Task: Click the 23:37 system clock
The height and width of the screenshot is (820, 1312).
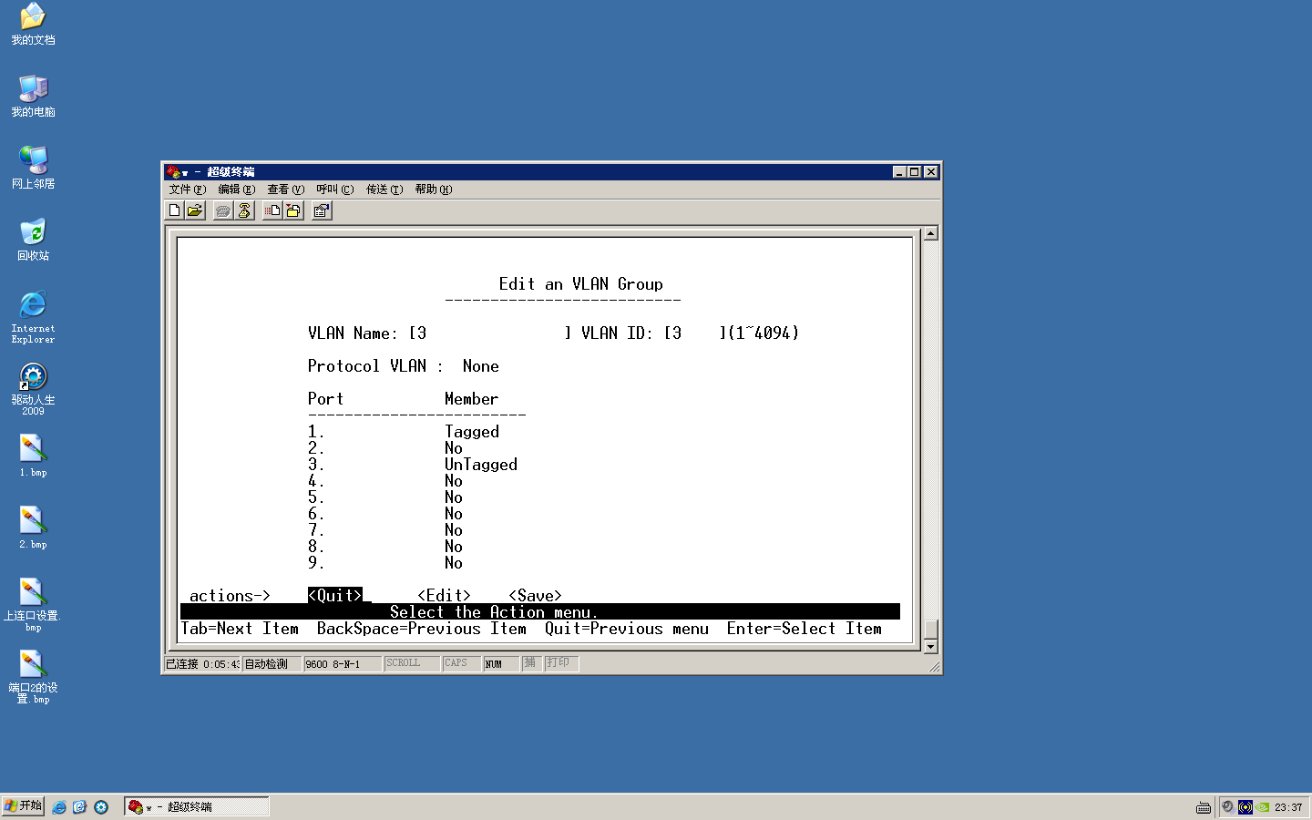Action: coord(1288,807)
